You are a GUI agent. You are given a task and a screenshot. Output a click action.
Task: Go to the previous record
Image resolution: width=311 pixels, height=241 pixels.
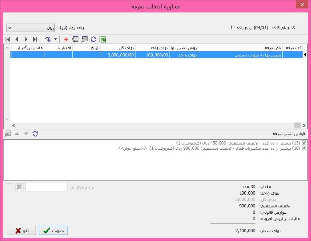pos(17,39)
